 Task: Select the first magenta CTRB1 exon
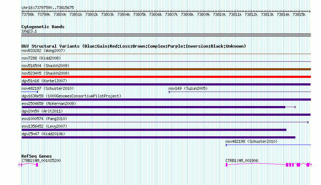point(227,165)
